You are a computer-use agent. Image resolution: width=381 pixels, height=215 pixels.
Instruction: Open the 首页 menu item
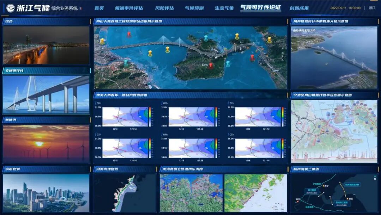tap(99, 8)
